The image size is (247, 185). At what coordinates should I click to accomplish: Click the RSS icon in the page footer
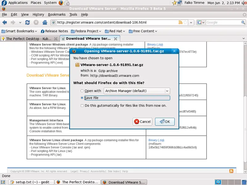231,171
